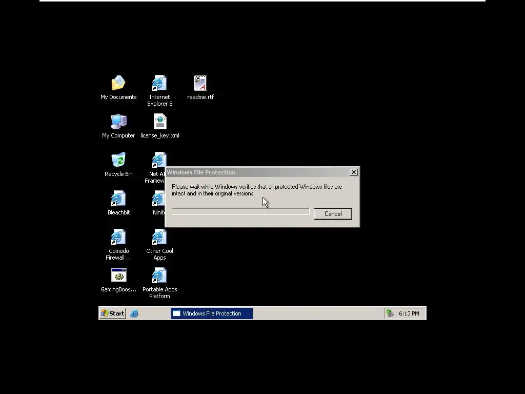Click the 6:13 PM taskbar clock
Viewport: 525px width, 394px height.
pos(409,313)
